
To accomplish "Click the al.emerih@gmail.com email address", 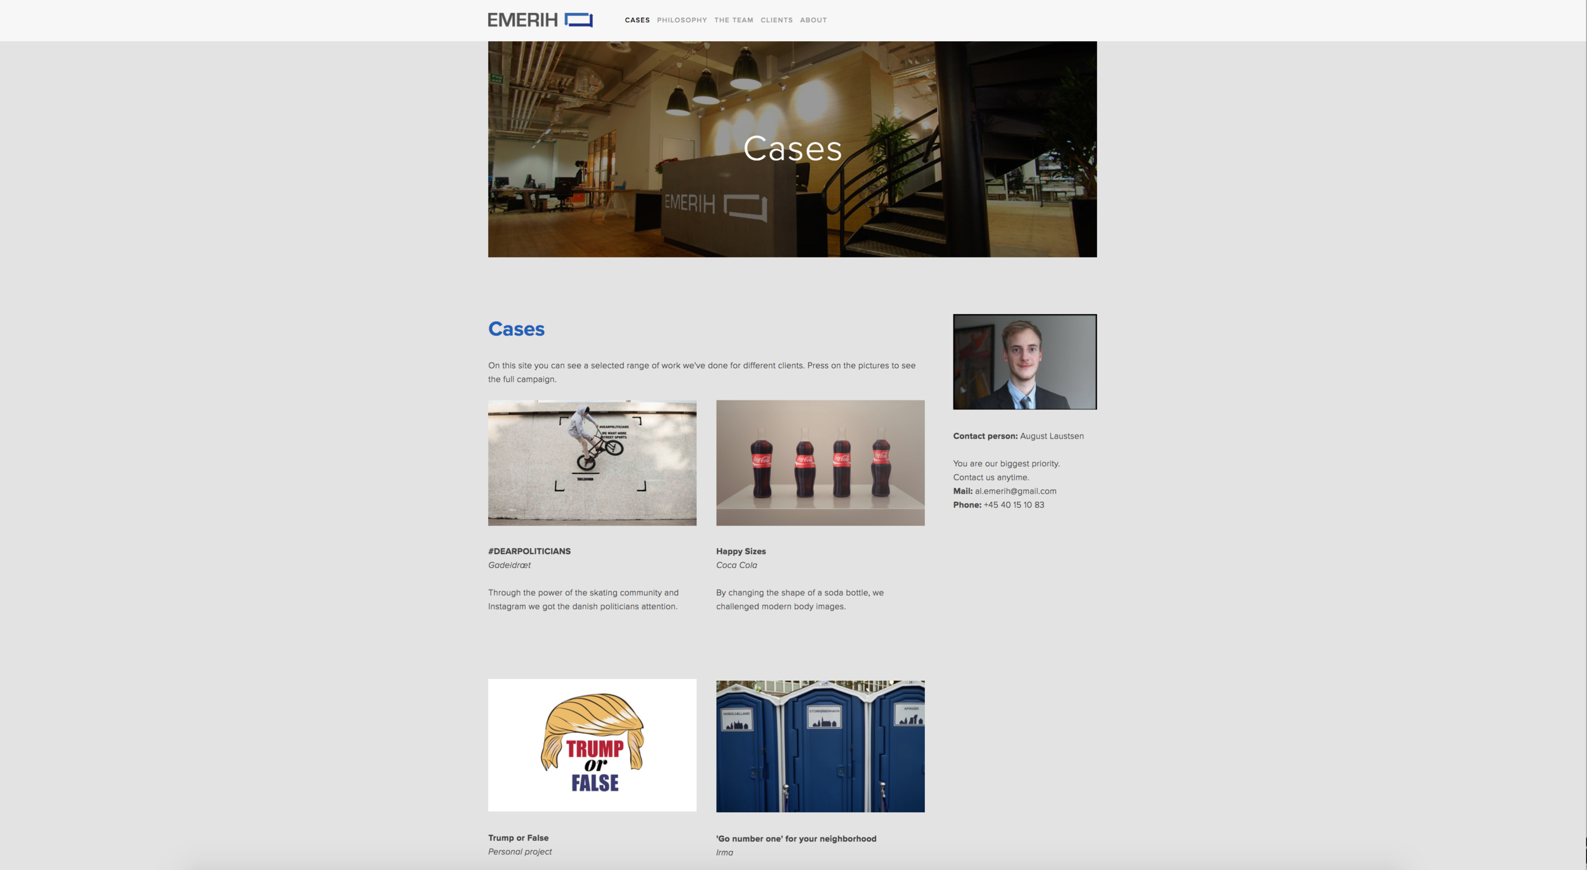I will pyautogui.click(x=1015, y=491).
